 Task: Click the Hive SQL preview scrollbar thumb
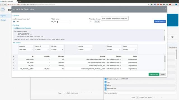tap(164, 38)
